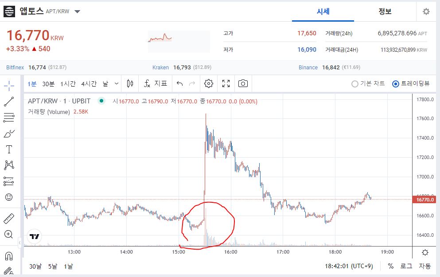This screenshot has height=277, width=440.
Task: Open the APT/KRW pair selector dropdown
Action: 76,12
